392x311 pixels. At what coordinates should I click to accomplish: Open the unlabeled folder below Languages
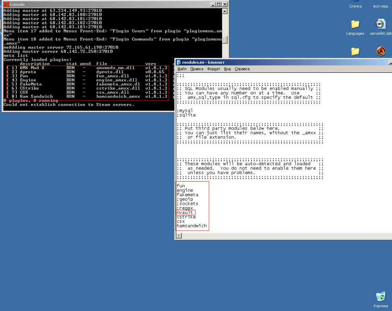point(355,51)
